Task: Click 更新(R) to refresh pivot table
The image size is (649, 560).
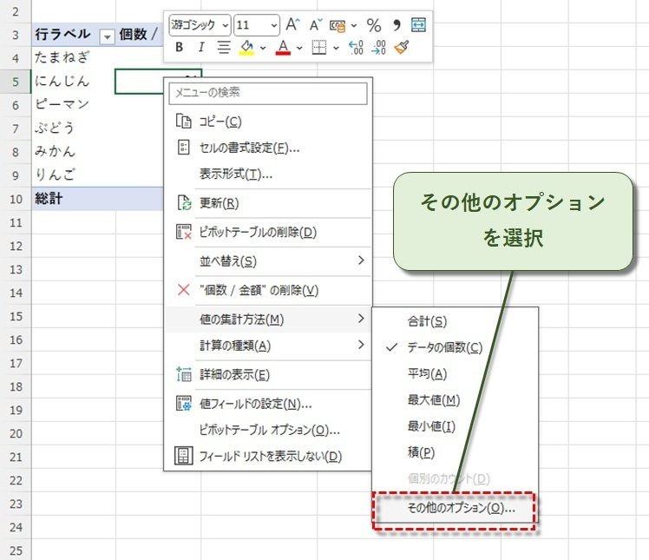Action: click(x=268, y=203)
